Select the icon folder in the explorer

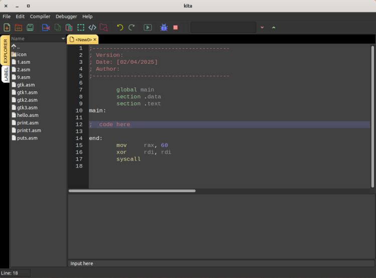click(x=21, y=54)
